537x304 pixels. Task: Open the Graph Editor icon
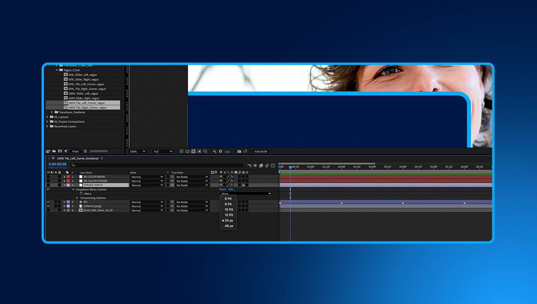(273, 165)
